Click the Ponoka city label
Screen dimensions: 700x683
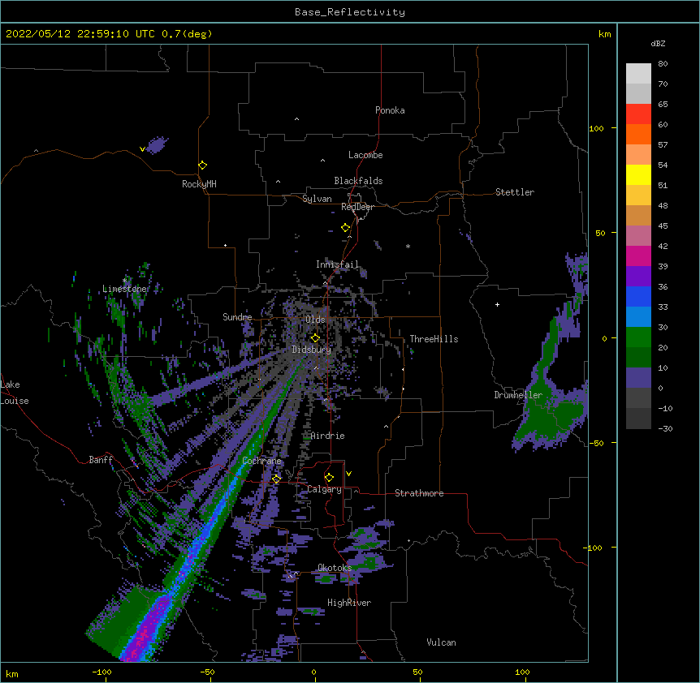click(390, 110)
